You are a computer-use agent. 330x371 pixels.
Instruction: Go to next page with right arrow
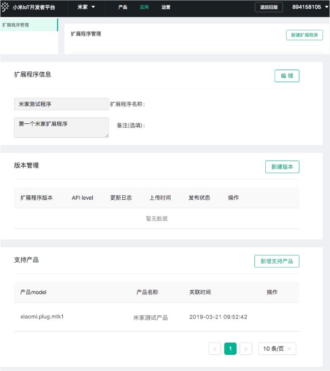click(x=246, y=348)
